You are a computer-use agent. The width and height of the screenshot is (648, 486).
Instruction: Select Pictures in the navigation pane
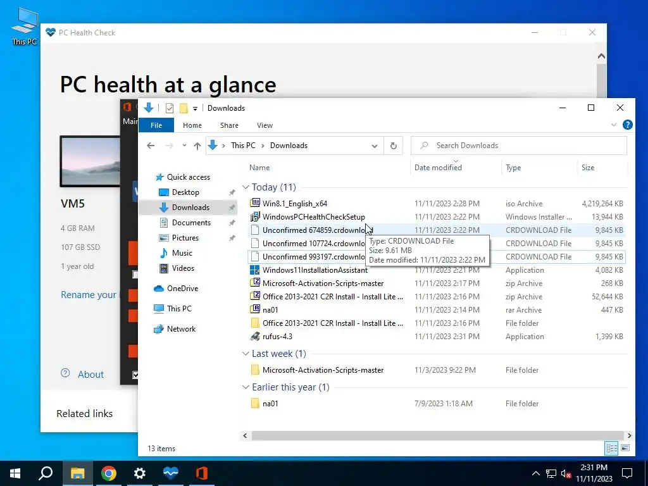click(x=185, y=238)
